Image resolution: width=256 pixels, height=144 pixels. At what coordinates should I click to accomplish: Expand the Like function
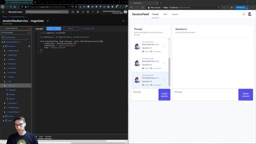coord(4,81)
